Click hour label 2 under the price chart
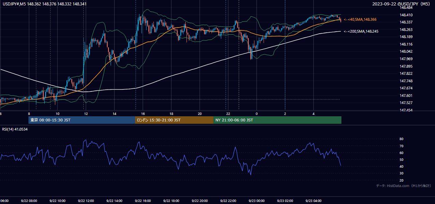 [285, 114]
